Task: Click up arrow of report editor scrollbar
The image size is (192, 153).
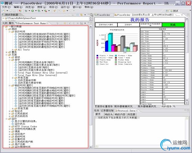Action: 187,19
